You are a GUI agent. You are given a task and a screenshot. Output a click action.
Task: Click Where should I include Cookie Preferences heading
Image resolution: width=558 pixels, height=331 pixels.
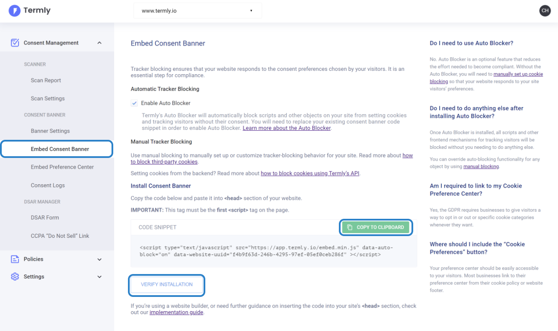477,248
